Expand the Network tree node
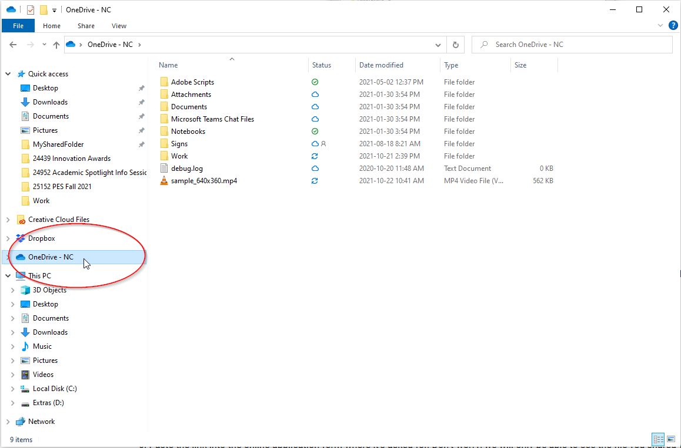This screenshot has height=448, width=681. (8, 422)
